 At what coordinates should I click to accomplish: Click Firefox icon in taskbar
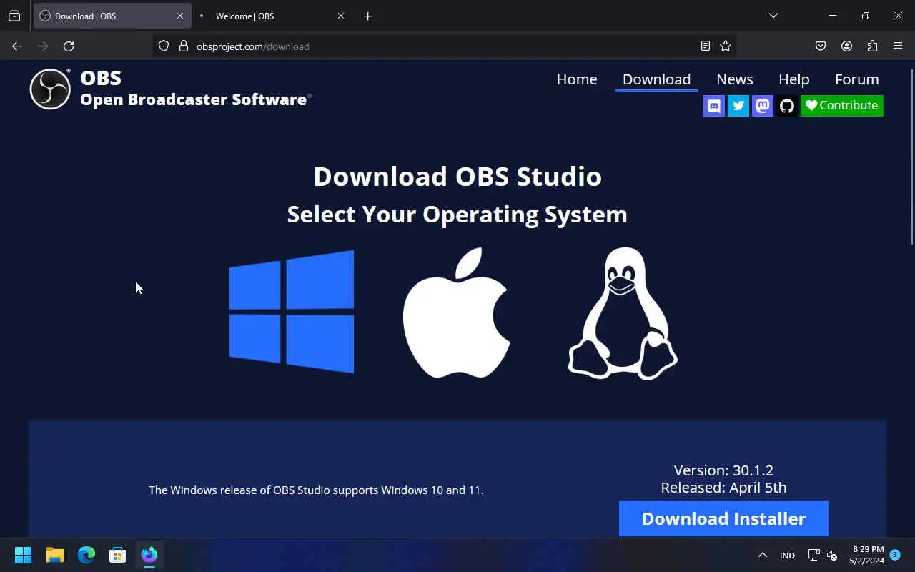pyautogui.click(x=149, y=555)
